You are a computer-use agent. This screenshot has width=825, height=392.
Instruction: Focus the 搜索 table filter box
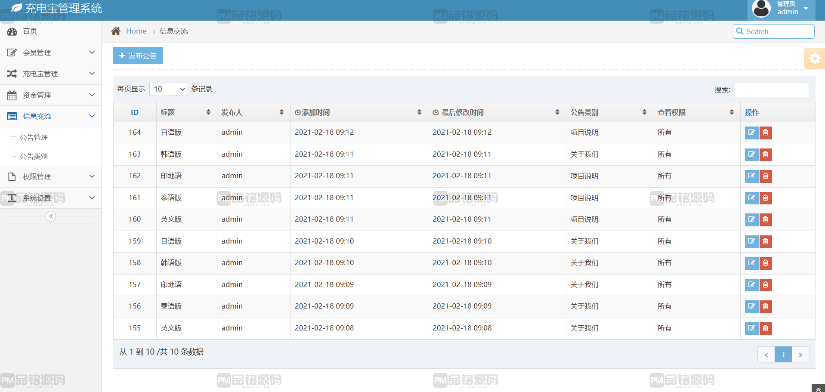pos(772,90)
